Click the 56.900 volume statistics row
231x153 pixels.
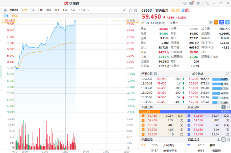coord(208,84)
